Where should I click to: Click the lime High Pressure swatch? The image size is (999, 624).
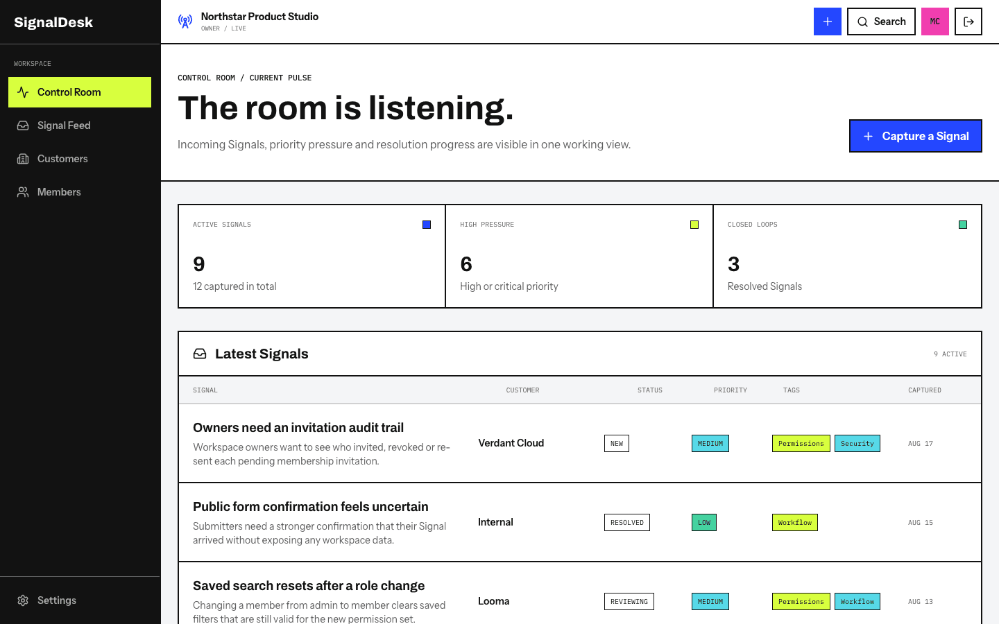(x=694, y=225)
